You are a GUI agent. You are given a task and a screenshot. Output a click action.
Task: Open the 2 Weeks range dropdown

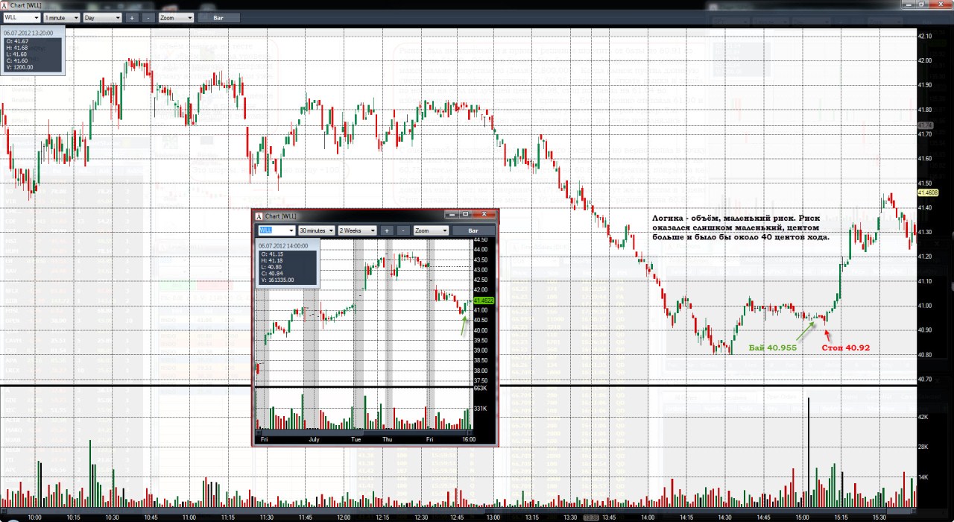pos(356,230)
